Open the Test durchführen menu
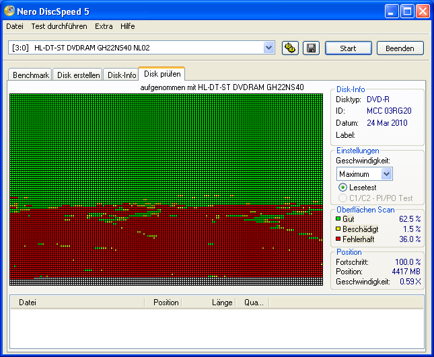Viewport: 434px width, 357px height. 59,26
